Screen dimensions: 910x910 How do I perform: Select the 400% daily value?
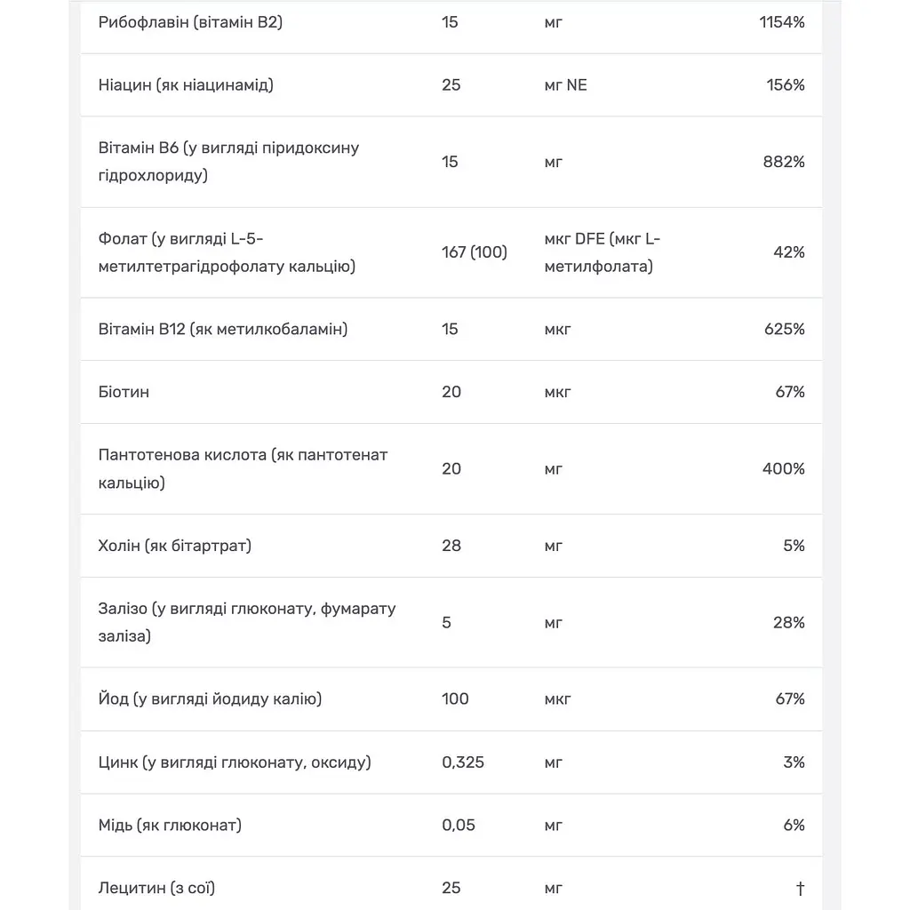[x=784, y=468]
